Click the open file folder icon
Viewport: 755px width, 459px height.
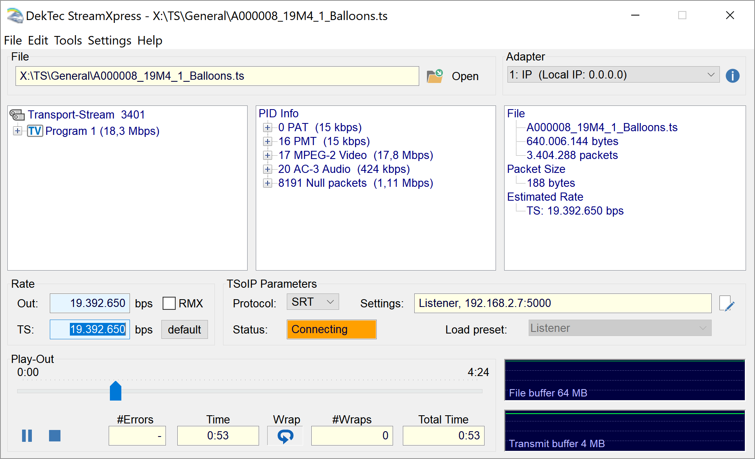(x=434, y=76)
